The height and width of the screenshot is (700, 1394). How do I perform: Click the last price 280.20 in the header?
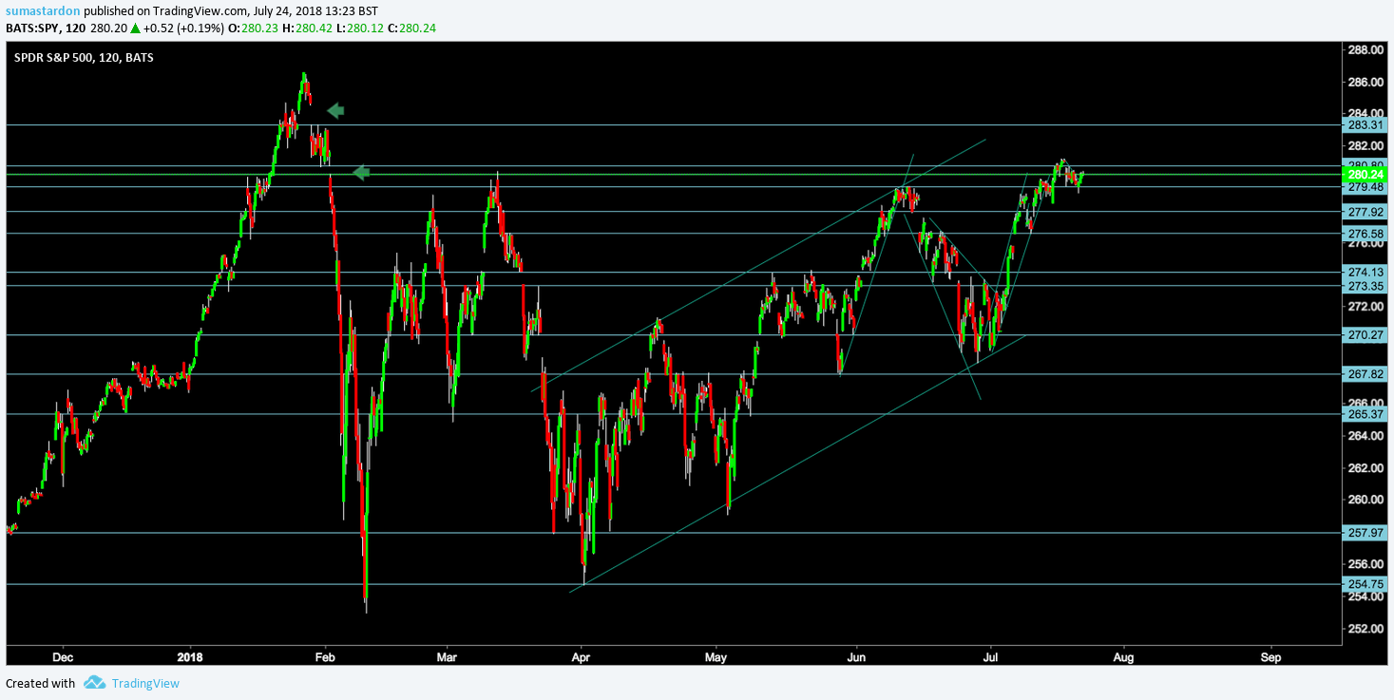tap(107, 28)
